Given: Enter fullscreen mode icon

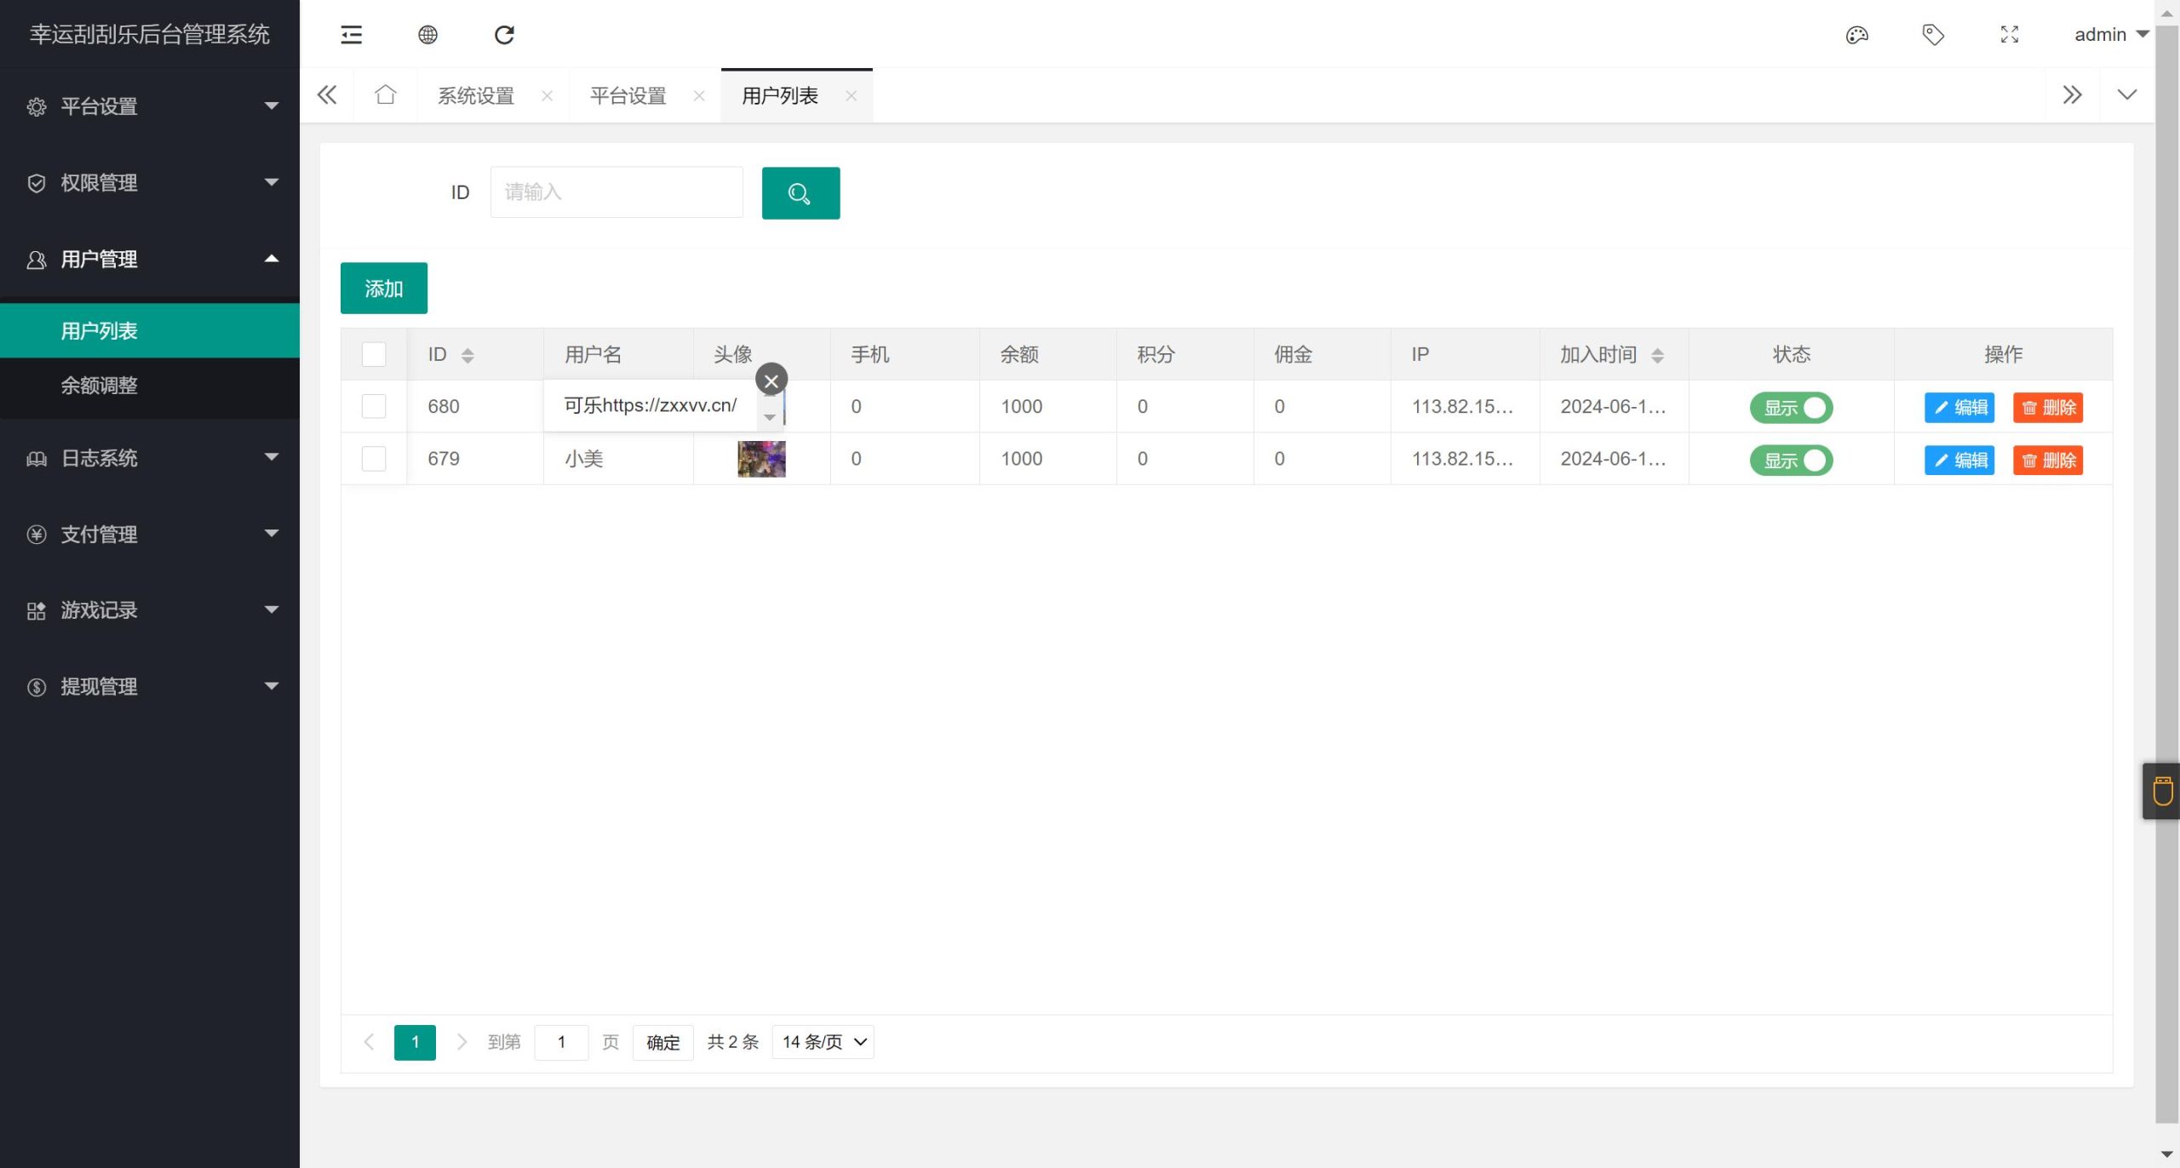Looking at the screenshot, I should click(x=2010, y=35).
